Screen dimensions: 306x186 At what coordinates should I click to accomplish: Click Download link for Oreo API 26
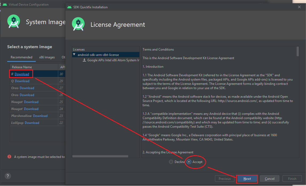(x=27, y=95)
